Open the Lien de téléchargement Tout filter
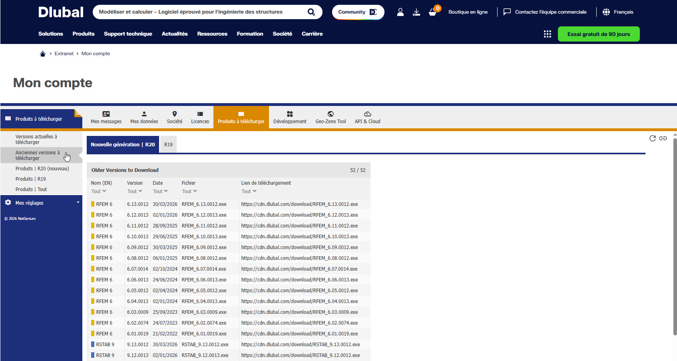677x361 pixels. (249, 191)
